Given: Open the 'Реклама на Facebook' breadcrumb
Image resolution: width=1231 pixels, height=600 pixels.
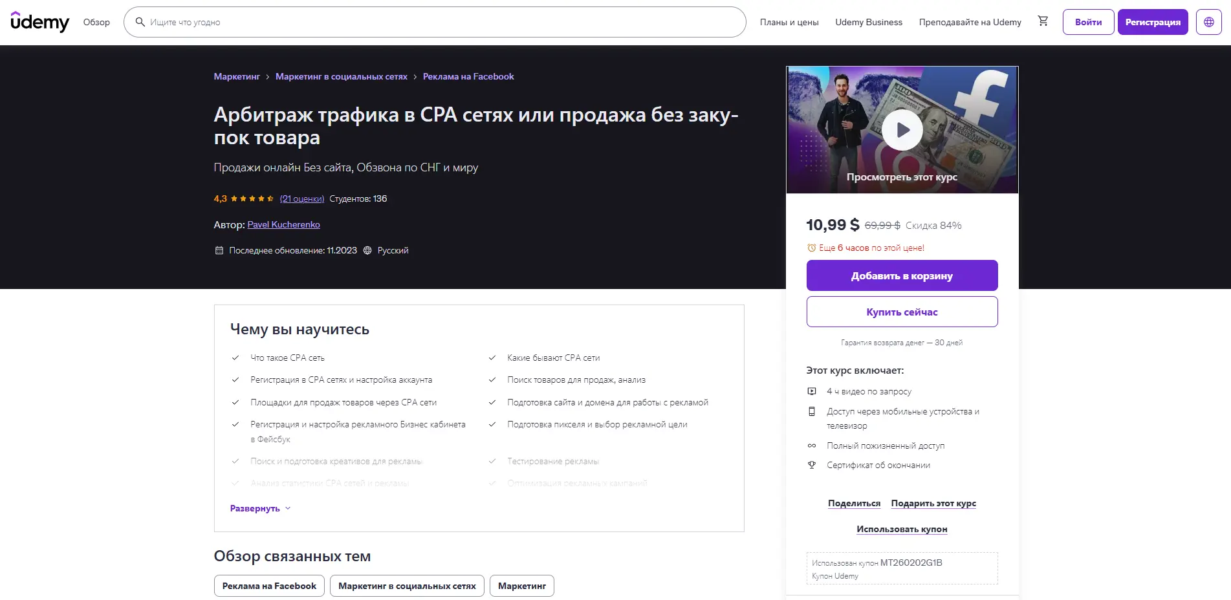Looking at the screenshot, I should (x=468, y=76).
